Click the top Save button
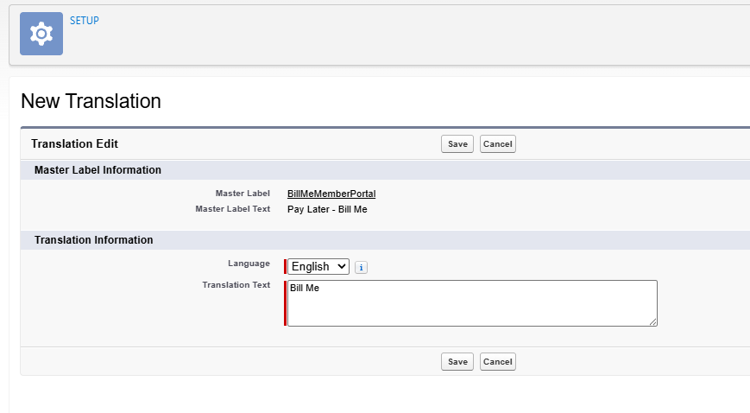The image size is (750, 413). [x=457, y=144]
